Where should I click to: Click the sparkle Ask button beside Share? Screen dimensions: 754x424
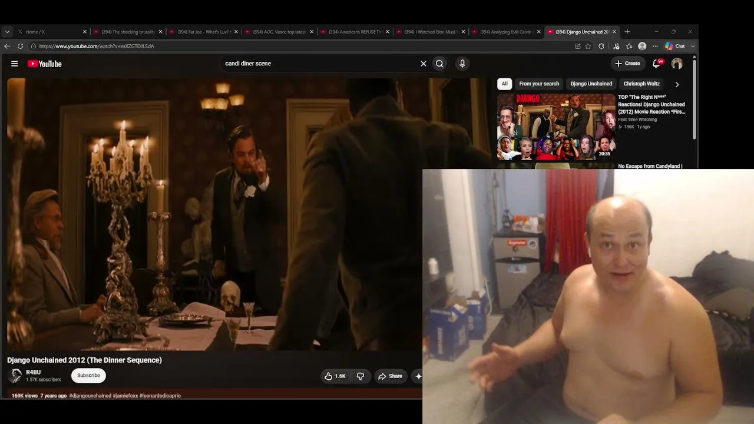418,376
